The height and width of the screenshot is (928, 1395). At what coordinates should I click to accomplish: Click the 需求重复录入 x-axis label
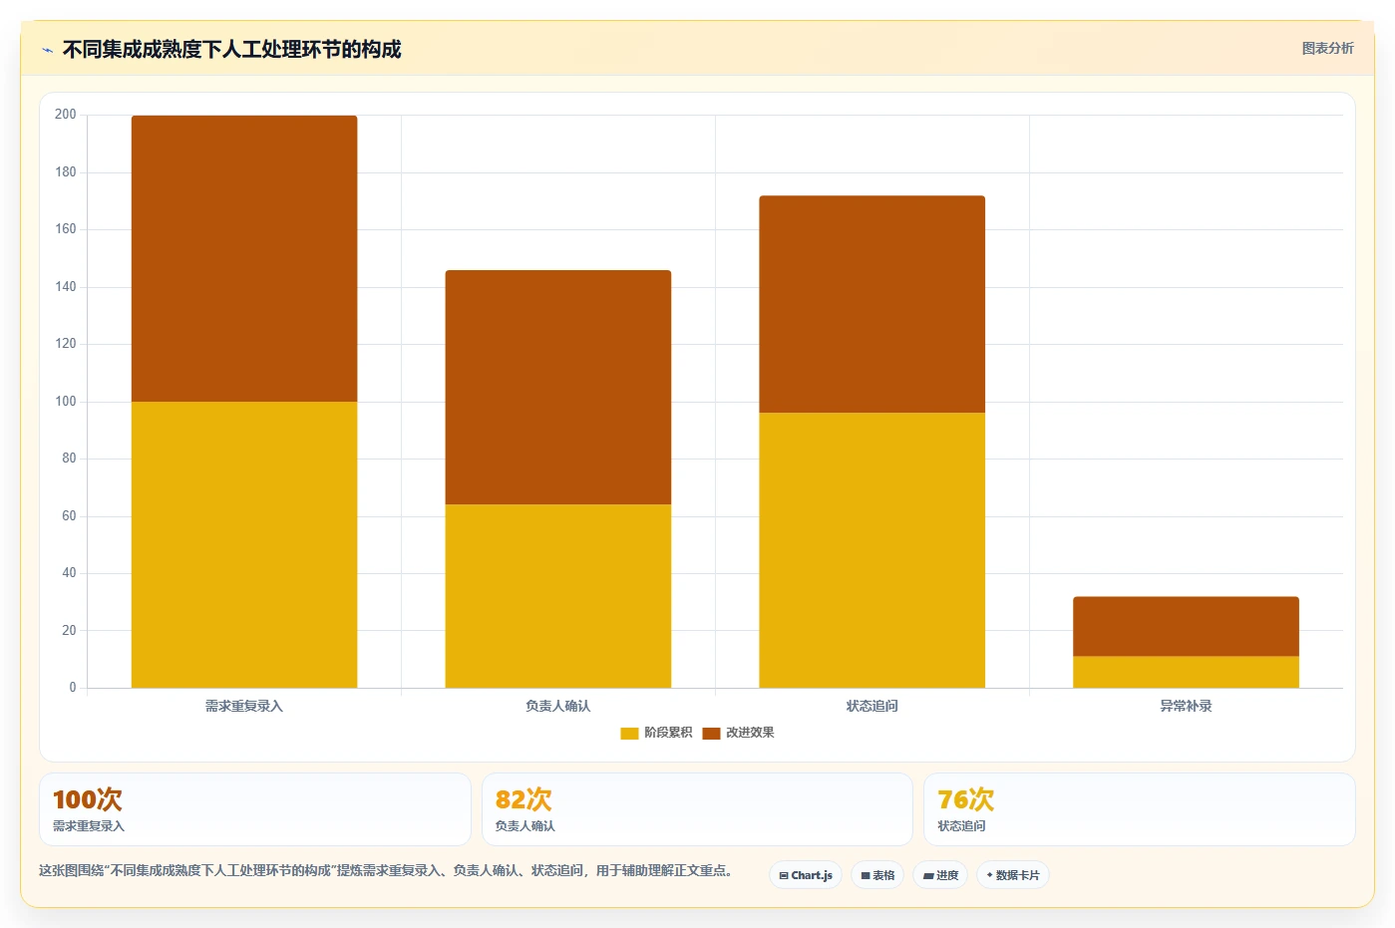(244, 706)
